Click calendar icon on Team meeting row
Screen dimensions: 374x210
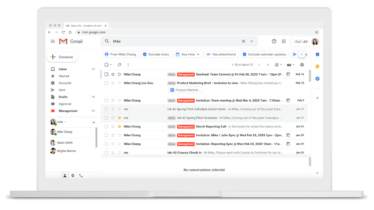coord(288,100)
